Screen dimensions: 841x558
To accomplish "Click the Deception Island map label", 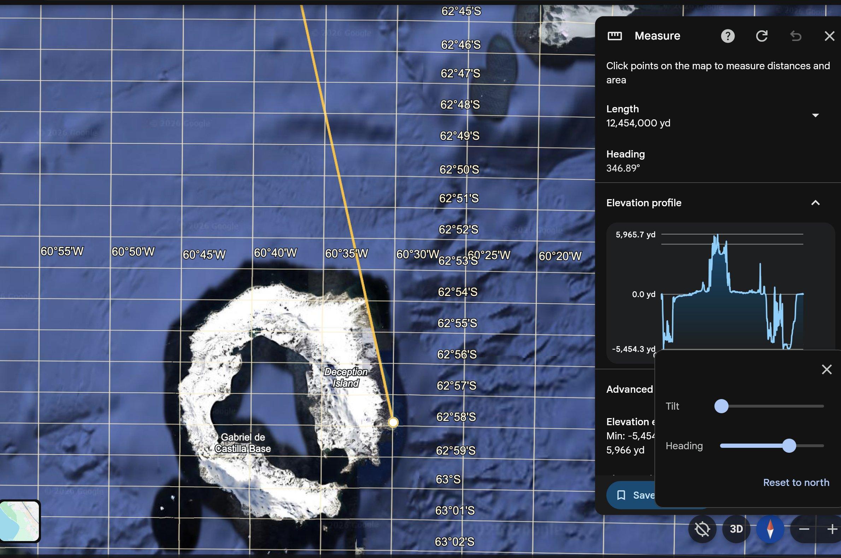I will pyautogui.click(x=346, y=378).
